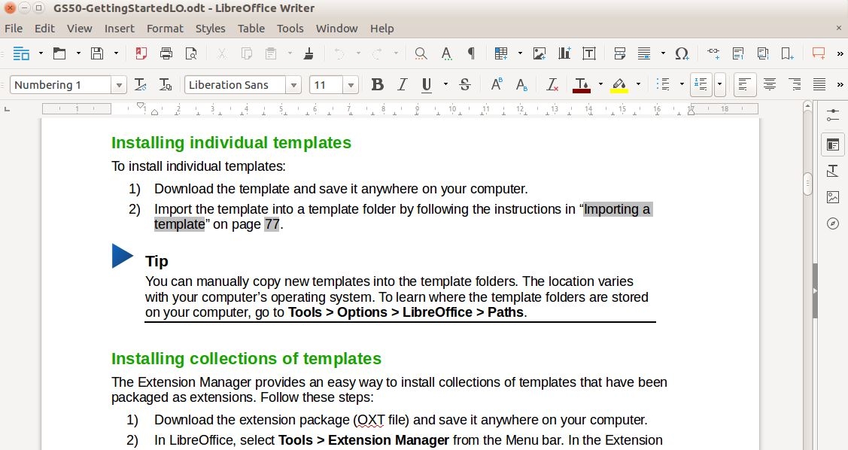
Task: Open the Liberation Sans font name dropdown
Action: pyautogui.click(x=293, y=84)
